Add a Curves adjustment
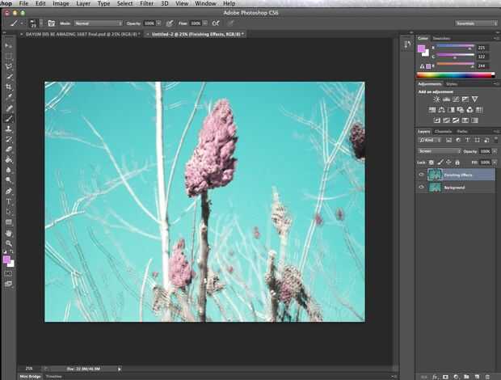The image size is (501, 380). click(456, 99)
